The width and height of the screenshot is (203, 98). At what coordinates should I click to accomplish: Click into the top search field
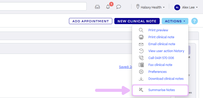point(43,6)
